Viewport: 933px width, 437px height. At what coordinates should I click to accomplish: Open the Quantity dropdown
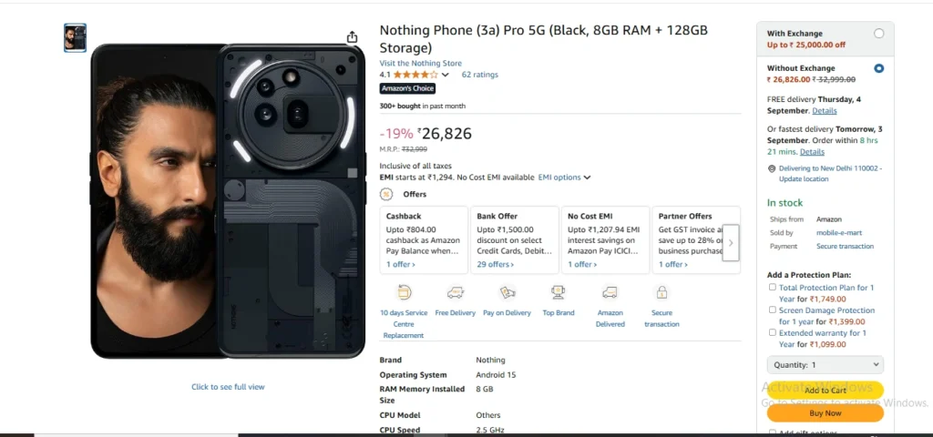click(x=825, y=365)
